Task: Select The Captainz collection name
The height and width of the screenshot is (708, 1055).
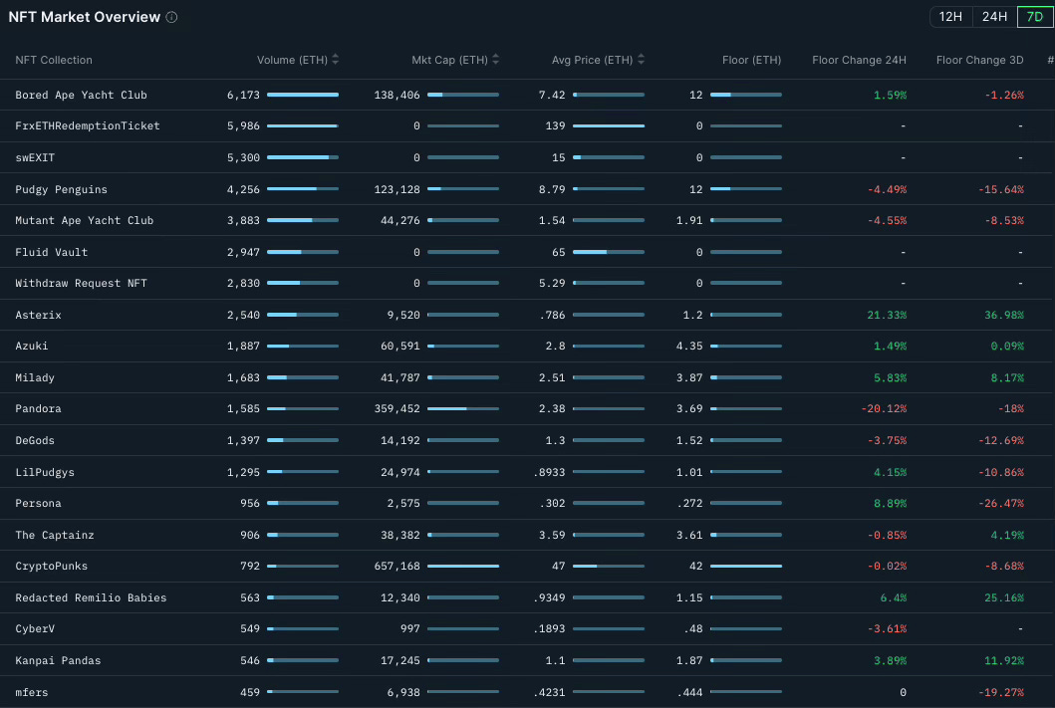Action: point(55,535)
